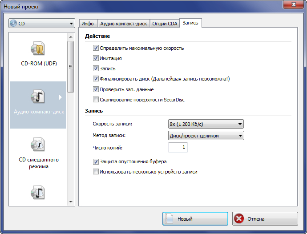Enable Использовать несколько устройств записи
This screenshot has height=234, width=307.
tap(96, 172)
